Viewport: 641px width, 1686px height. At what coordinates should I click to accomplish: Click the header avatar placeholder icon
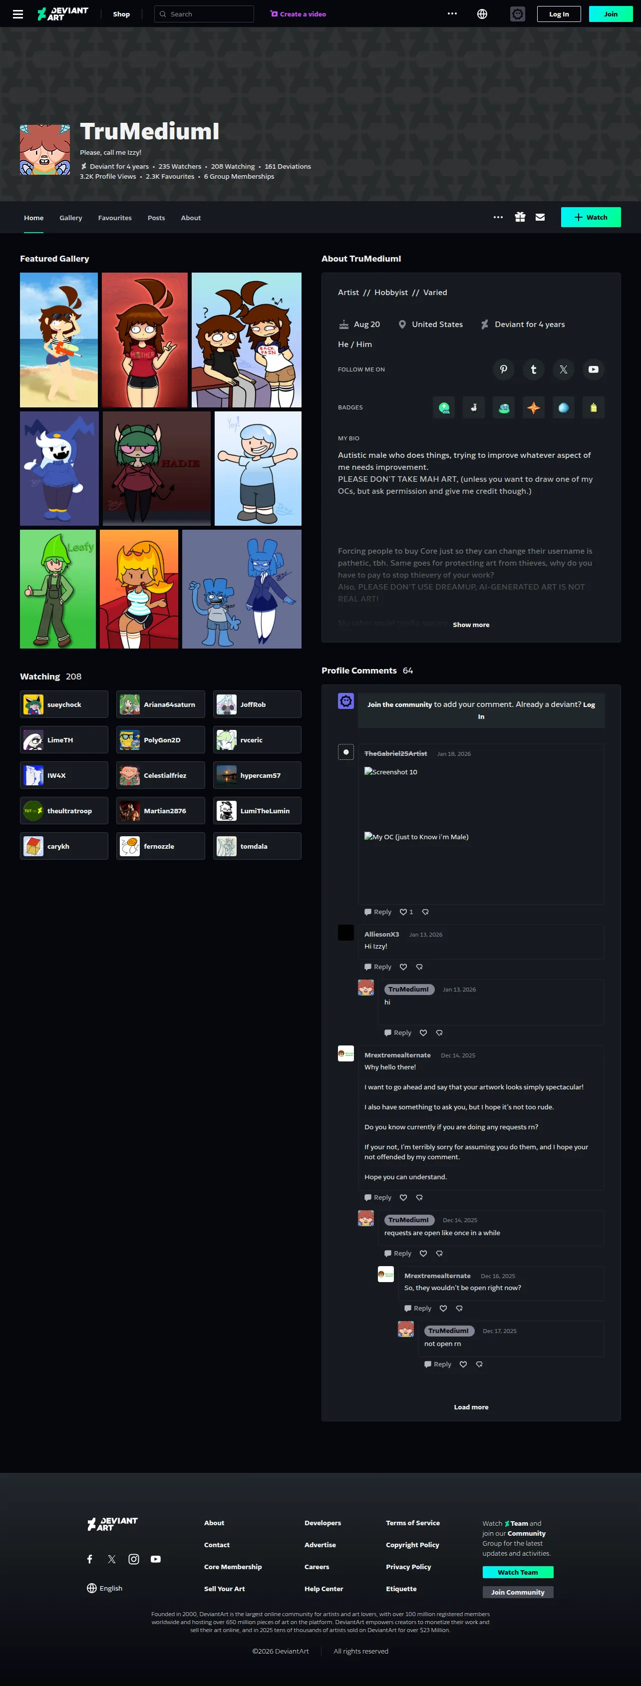(x=517, y=14)
